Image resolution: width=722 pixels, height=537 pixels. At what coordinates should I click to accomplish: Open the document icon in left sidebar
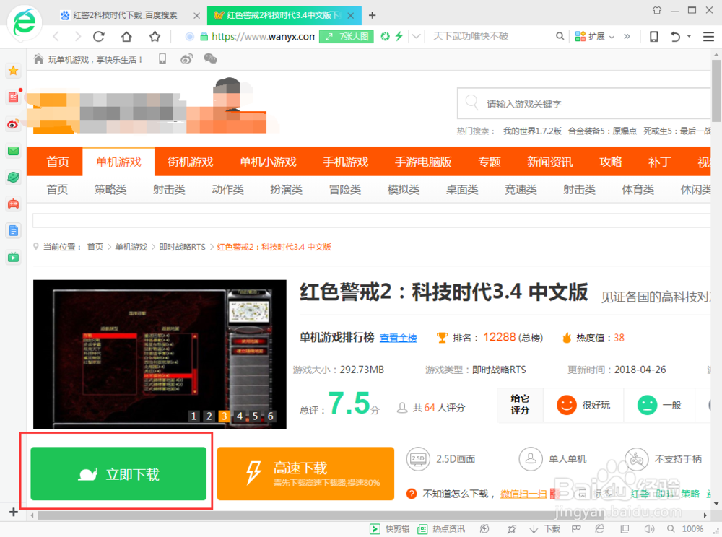[13, 230]
